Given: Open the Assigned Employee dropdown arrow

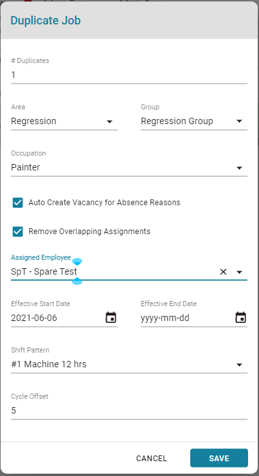Looking at the screenshot, I should (239, 272).
